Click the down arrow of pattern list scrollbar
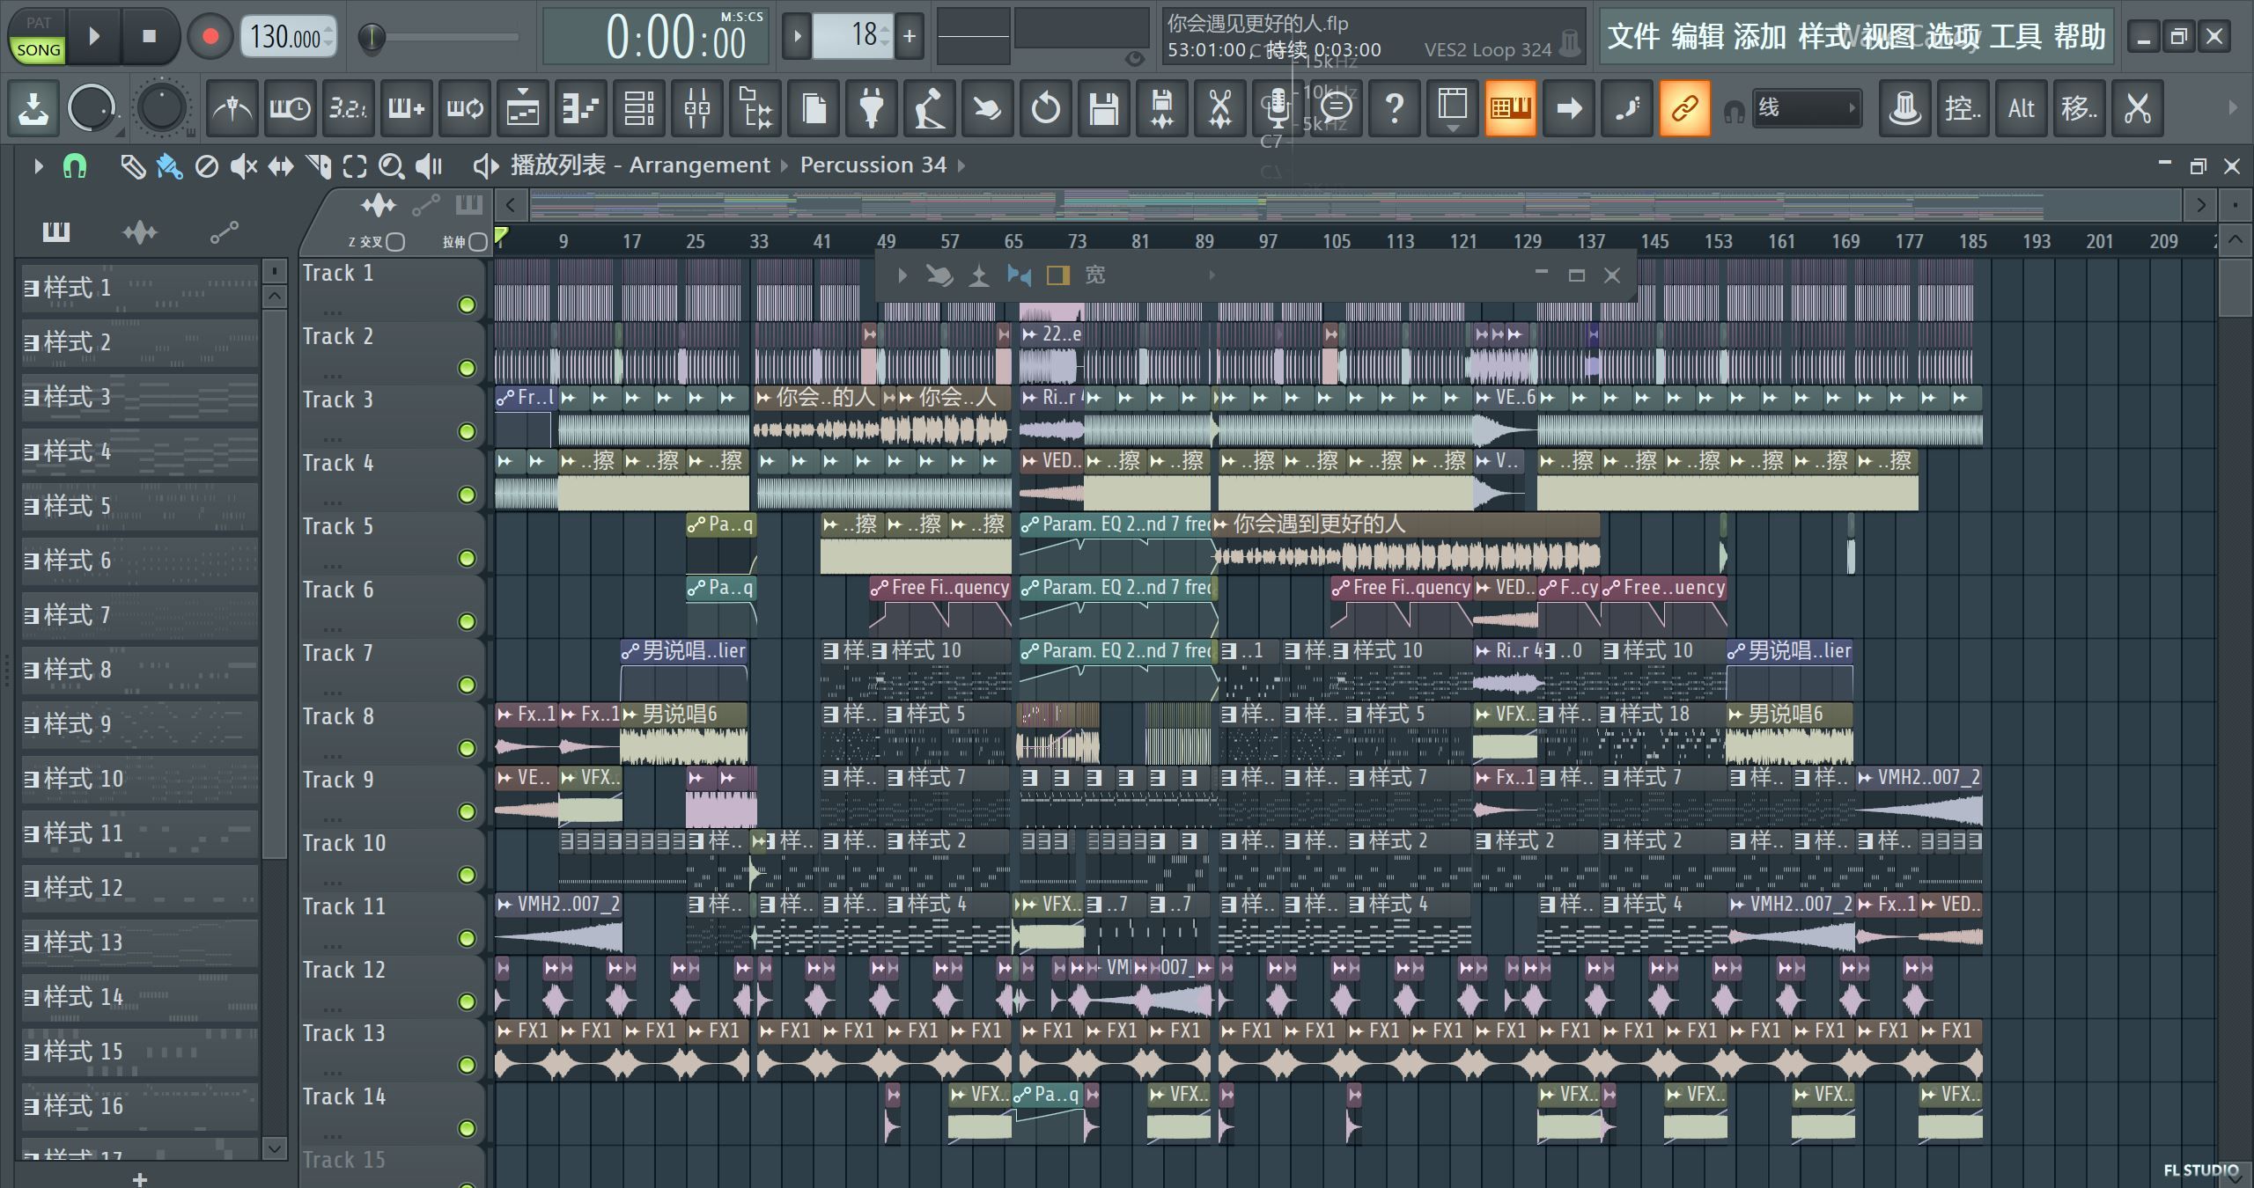This screenshot has width=2254, height=1188. (274, 1148)
